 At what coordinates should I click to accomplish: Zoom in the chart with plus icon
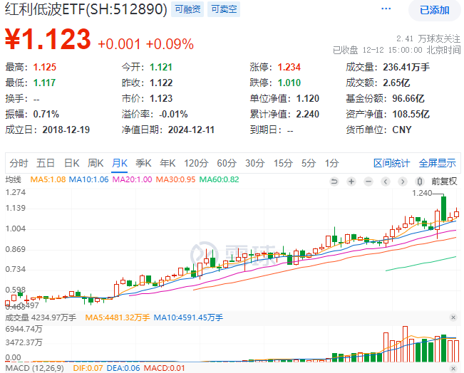[x=351, y=182]
